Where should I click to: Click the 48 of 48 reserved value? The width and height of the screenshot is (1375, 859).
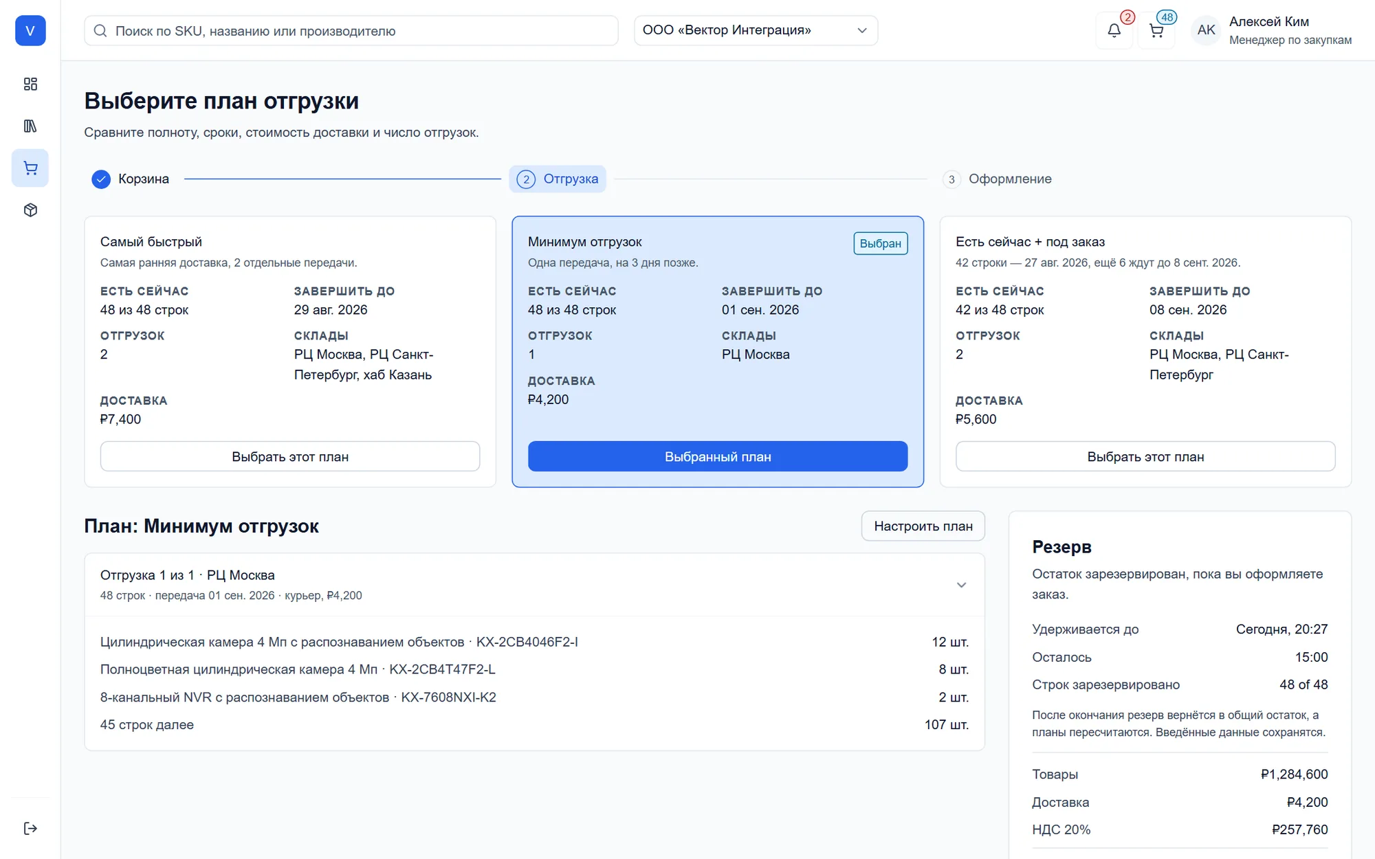(1303, 684)
